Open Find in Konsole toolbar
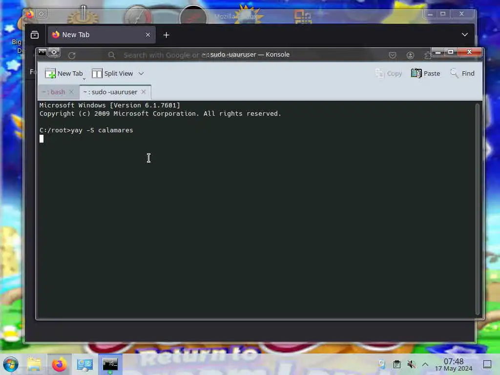500x375 pixels. tap(462, 73)
